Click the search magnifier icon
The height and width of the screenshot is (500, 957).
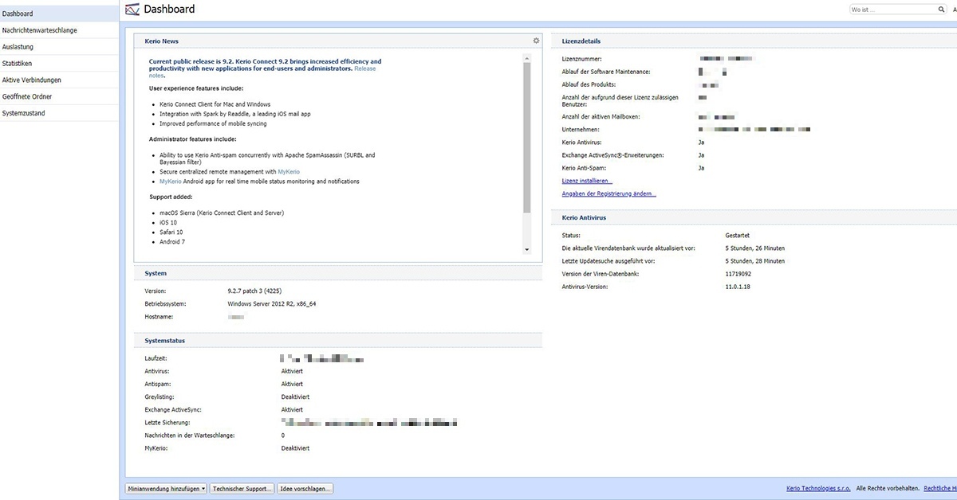(x=941, y=10)
